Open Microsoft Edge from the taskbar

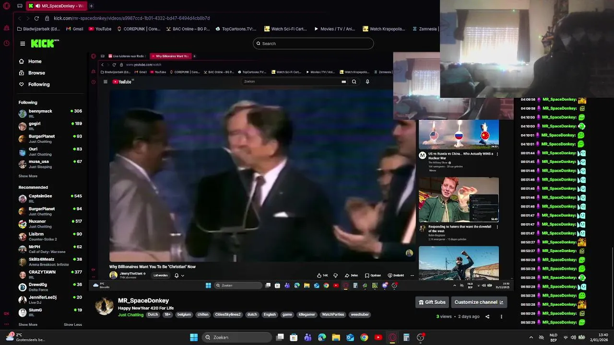[322, 337]
